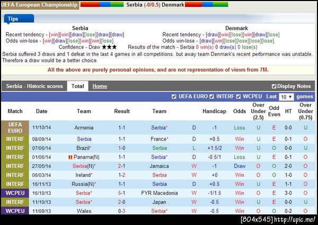Click the +1.5/2 handicap value
Viewport: 318px width, 225px height.
coord(214,148)
